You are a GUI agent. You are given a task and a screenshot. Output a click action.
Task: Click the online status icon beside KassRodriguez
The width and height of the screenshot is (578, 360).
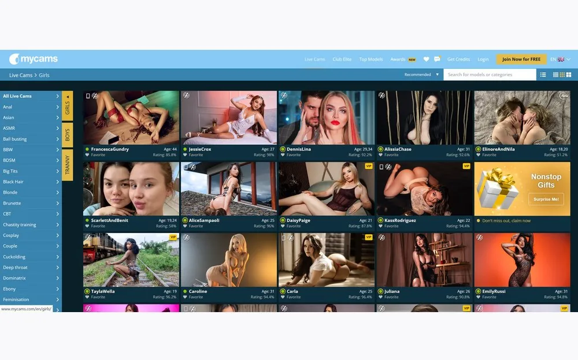coord(380,220)
